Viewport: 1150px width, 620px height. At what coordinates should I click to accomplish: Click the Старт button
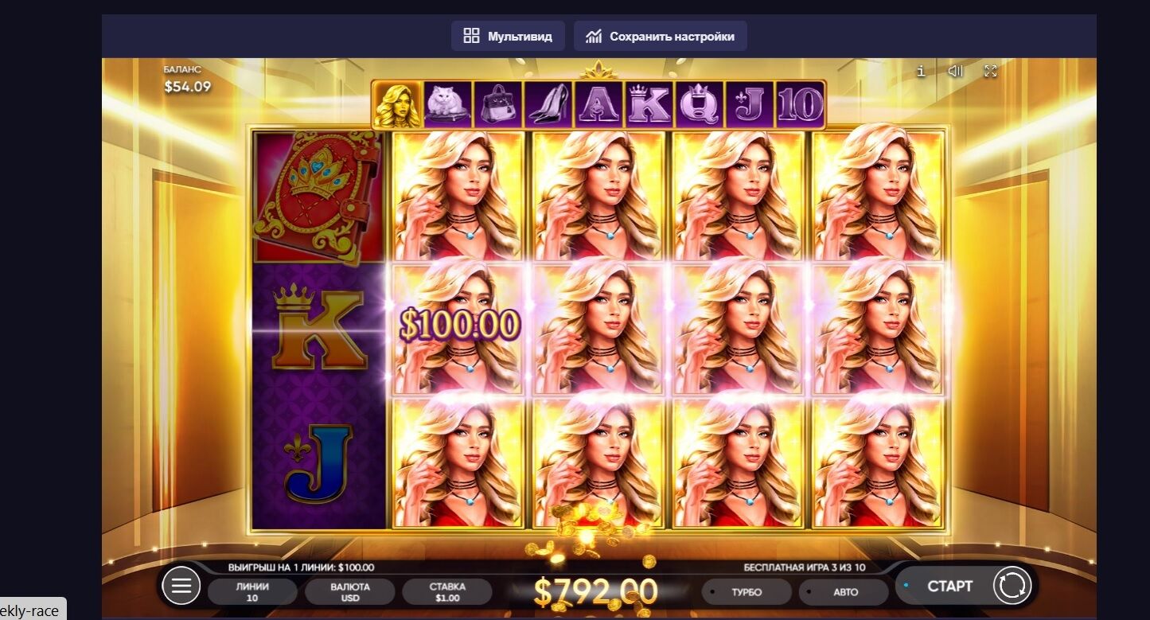949,586
